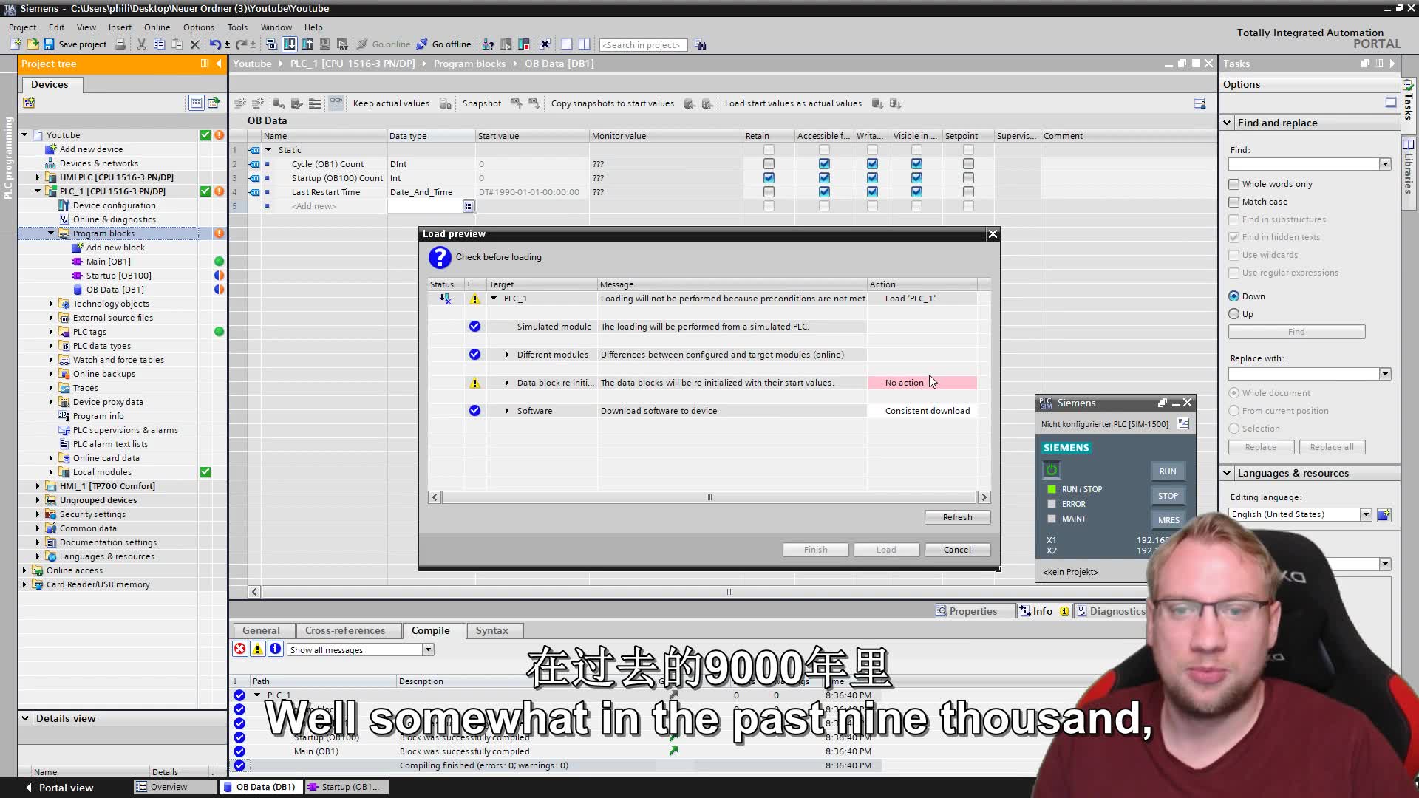Viewport: 1419px width, 798px height.
Task: Expand the Technology objects tree node
Action: [51, 304]
